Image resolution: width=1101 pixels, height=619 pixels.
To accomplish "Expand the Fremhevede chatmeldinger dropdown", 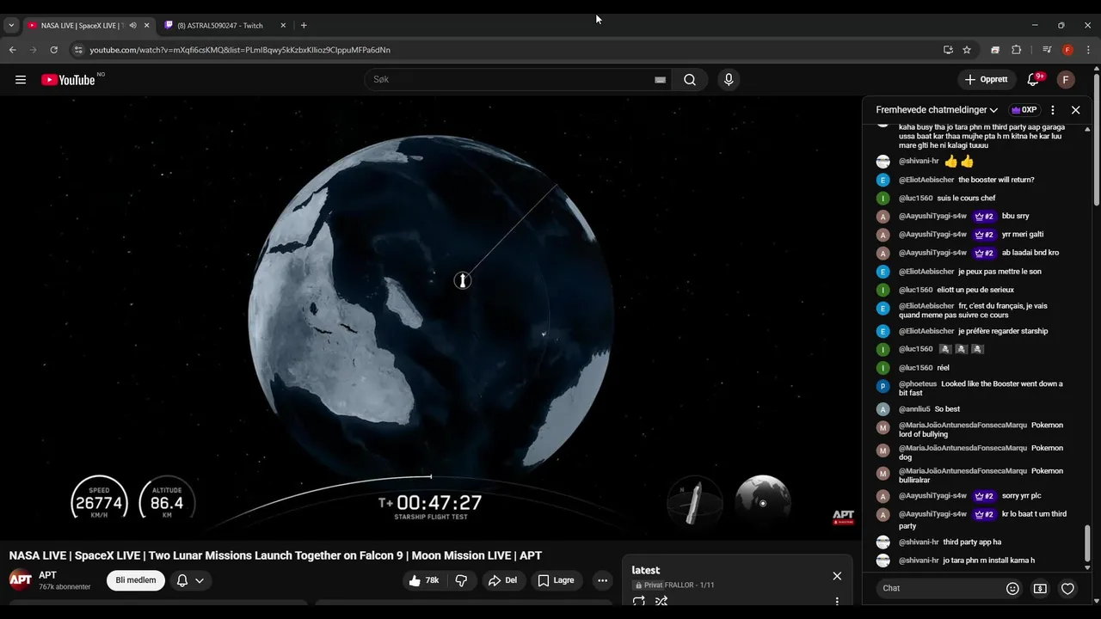I will point(937,110).
